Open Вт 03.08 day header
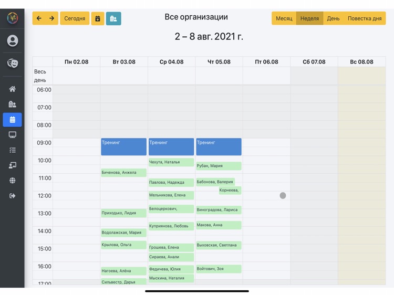394x295 pixels. tap(124, 62)
